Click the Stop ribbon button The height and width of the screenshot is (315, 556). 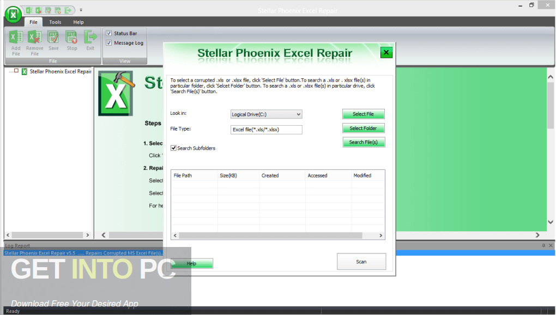point(72,41)
